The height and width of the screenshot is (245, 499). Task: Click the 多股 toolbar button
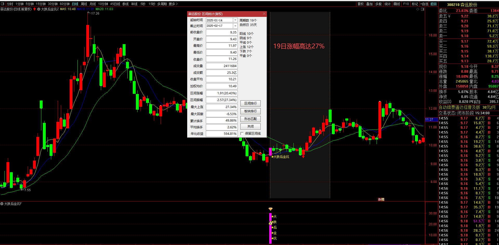pyautogui.click(x=378, y=4)
